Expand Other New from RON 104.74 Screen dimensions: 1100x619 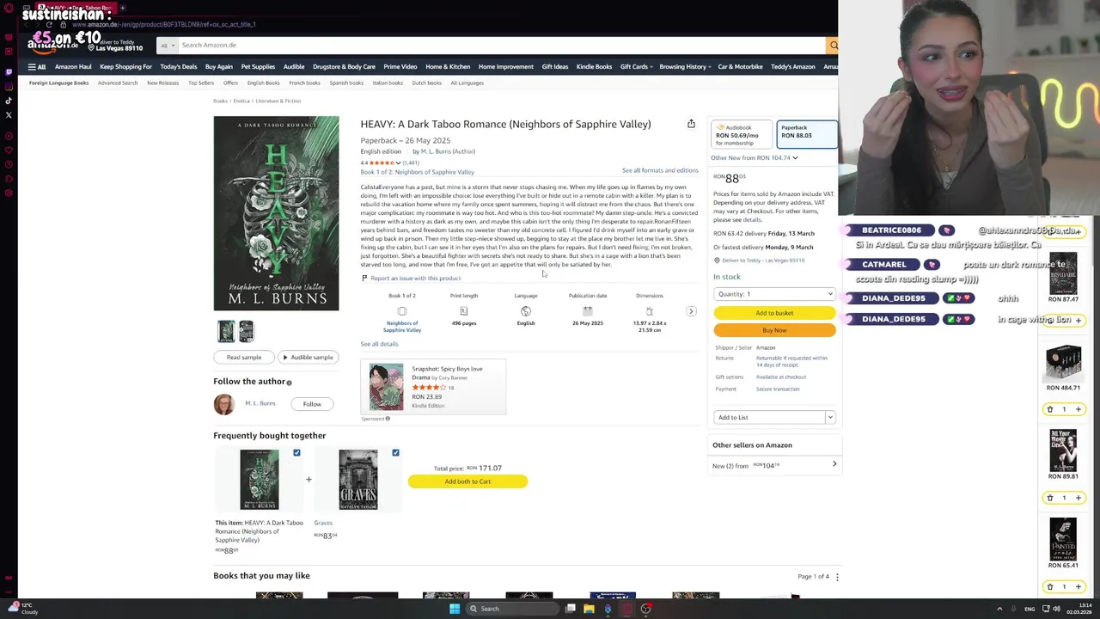point(754,158)
